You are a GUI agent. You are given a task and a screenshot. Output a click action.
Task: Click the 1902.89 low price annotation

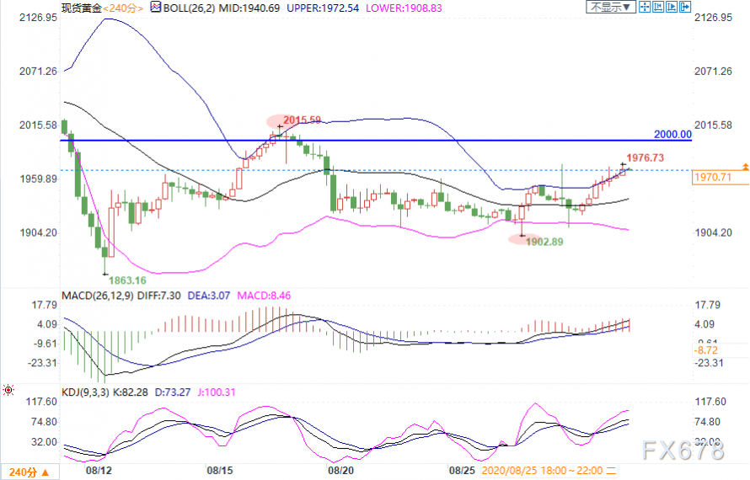coord(544,242)
